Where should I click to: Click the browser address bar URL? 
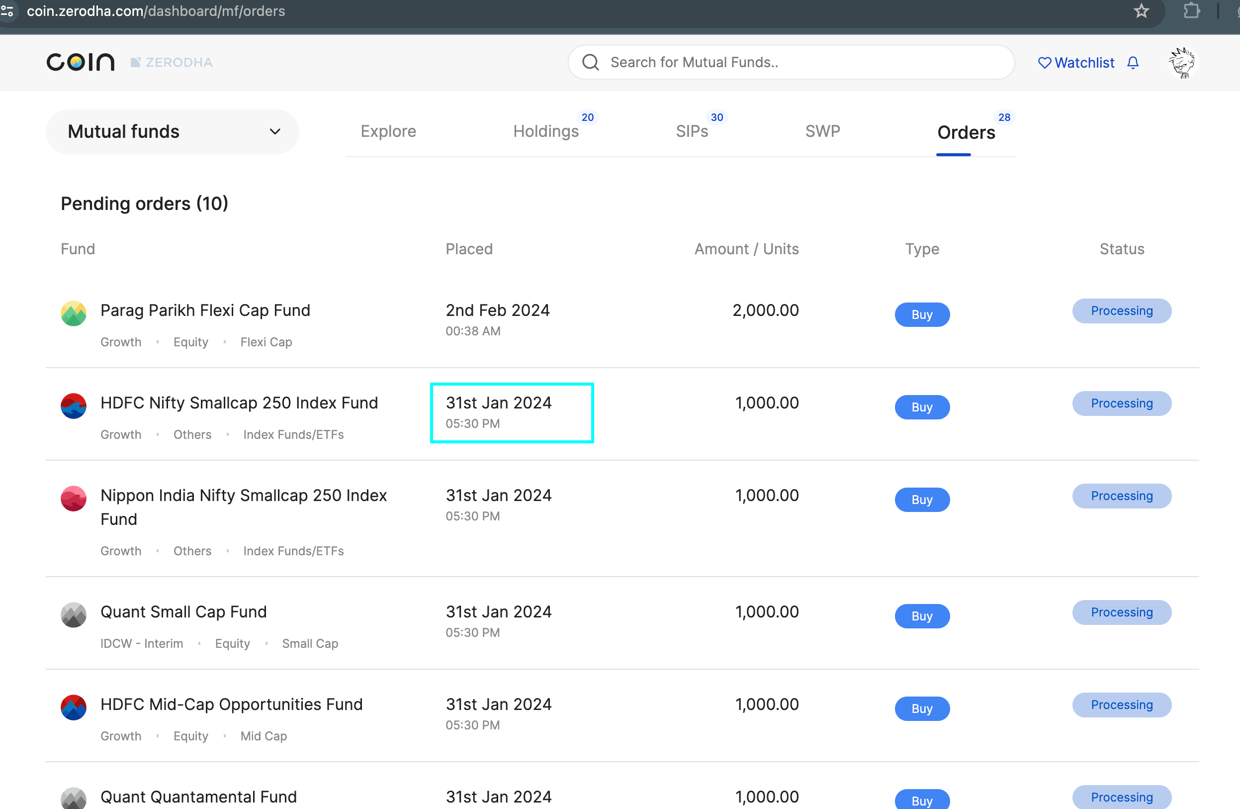[156, 11]
